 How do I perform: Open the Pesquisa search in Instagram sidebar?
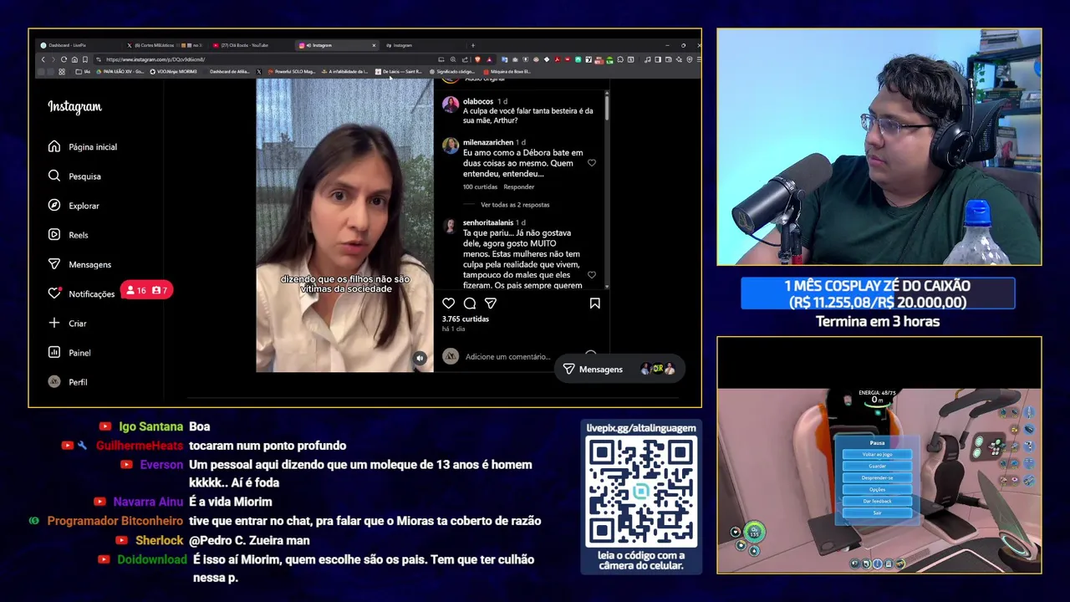[x=75, y=176]
